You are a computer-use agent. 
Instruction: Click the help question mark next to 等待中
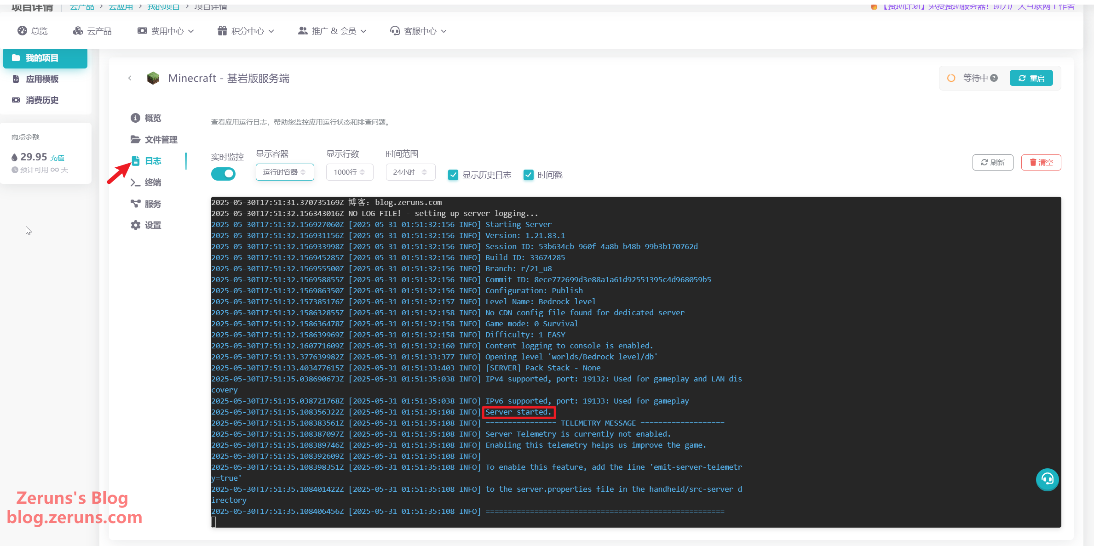click(994, 78)
